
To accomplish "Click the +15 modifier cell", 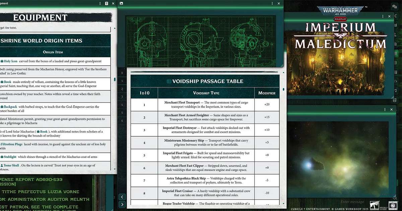I will point(267,118).
